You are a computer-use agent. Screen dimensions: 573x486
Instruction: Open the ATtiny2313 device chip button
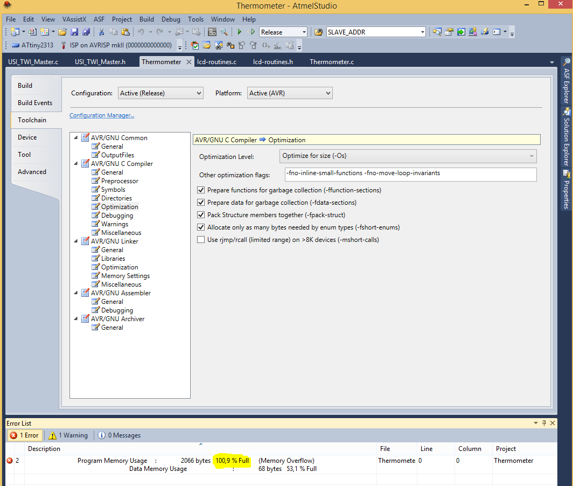(32, 45)
